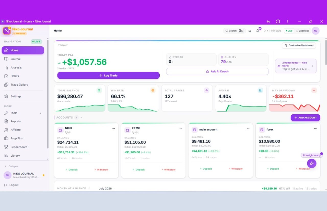Click the wallet icon on forex account card
The image size is (327, 211).
(x=262, y=130)
